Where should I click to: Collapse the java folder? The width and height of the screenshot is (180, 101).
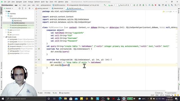coord(6,16)
